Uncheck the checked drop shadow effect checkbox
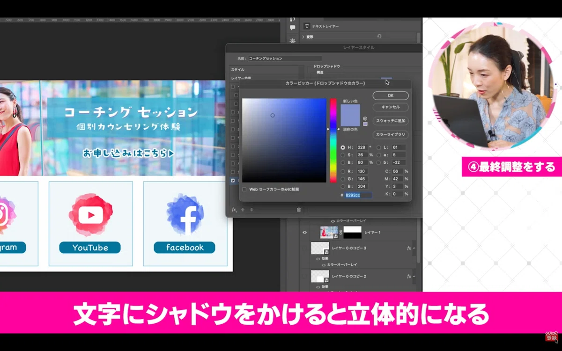Image resolution: width=562 pixels, height=351 pixels. click(233, 180)
